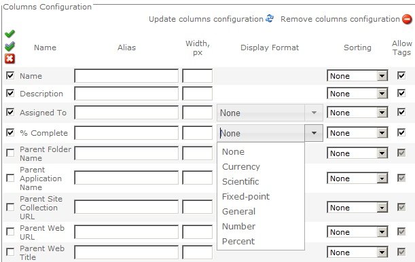Click the red remove icon beside Remove columns configuration
The width and height of the screenshot is (415, 262).
(x=407, y=19)
